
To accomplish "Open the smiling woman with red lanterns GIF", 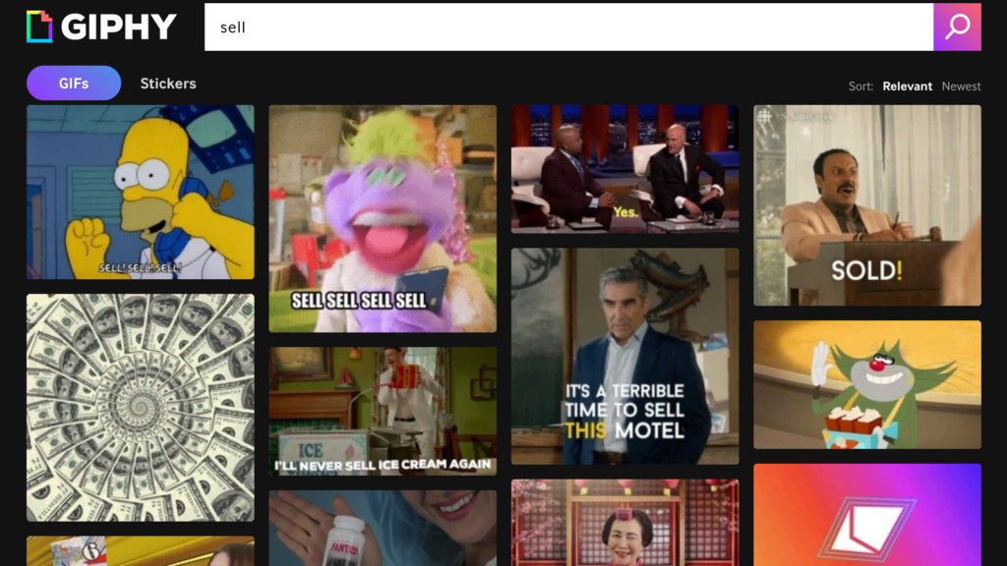I will [624, 522].
